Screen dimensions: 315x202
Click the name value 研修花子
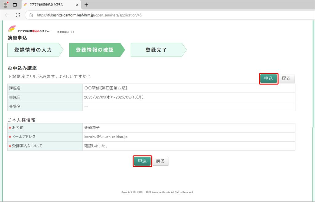click(92, 128)
